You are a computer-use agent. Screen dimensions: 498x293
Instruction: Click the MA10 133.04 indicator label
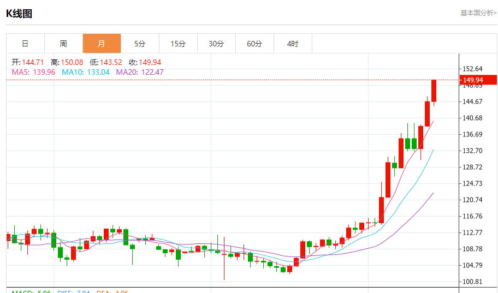pyautogui.click(x=86, y=72)
